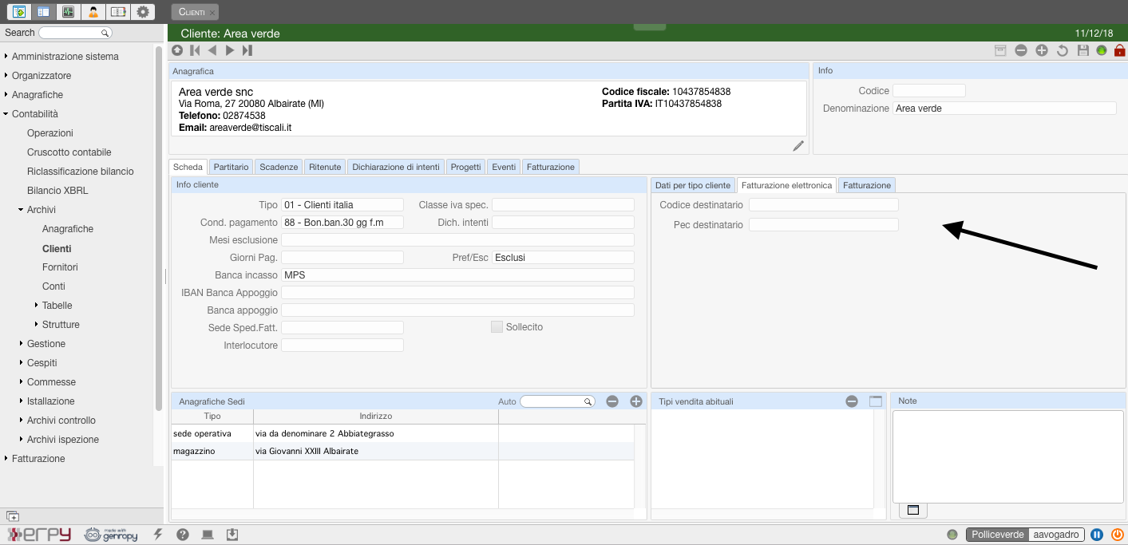This screenshot has width=1128, height=545.
Task: Switch to Scadenze tab
Action: coord(279,167)
